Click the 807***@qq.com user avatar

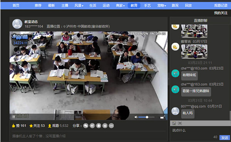click(175, 111)
